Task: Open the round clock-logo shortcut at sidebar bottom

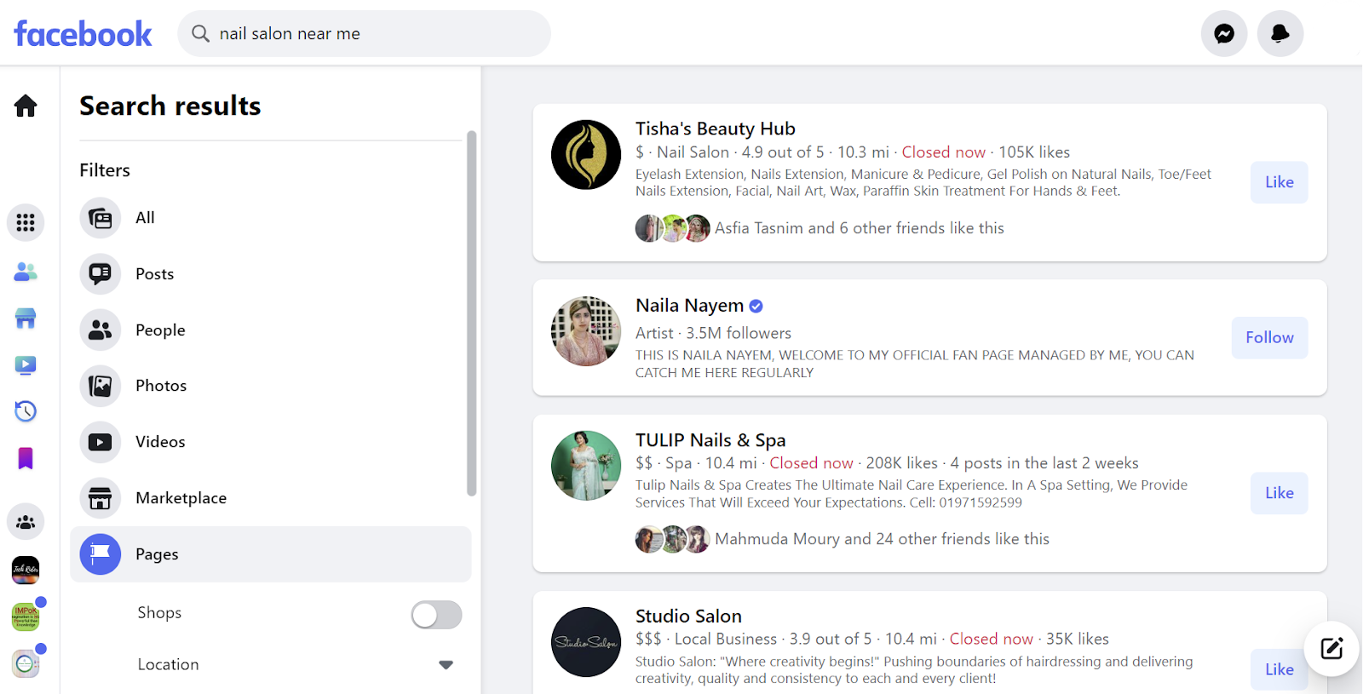Action: 26,663
